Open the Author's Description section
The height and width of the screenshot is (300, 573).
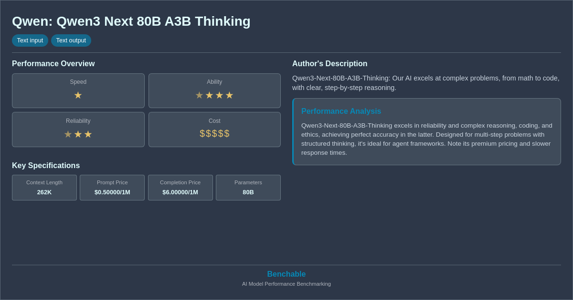(x=329, y=63)
